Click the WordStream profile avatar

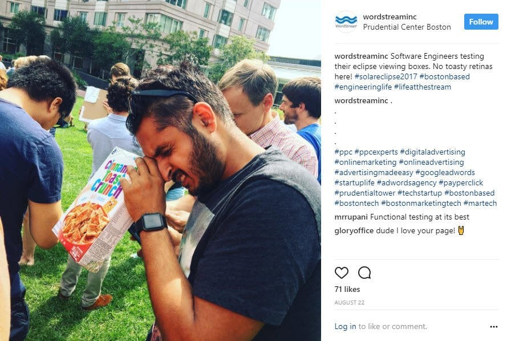coord(346,22)
